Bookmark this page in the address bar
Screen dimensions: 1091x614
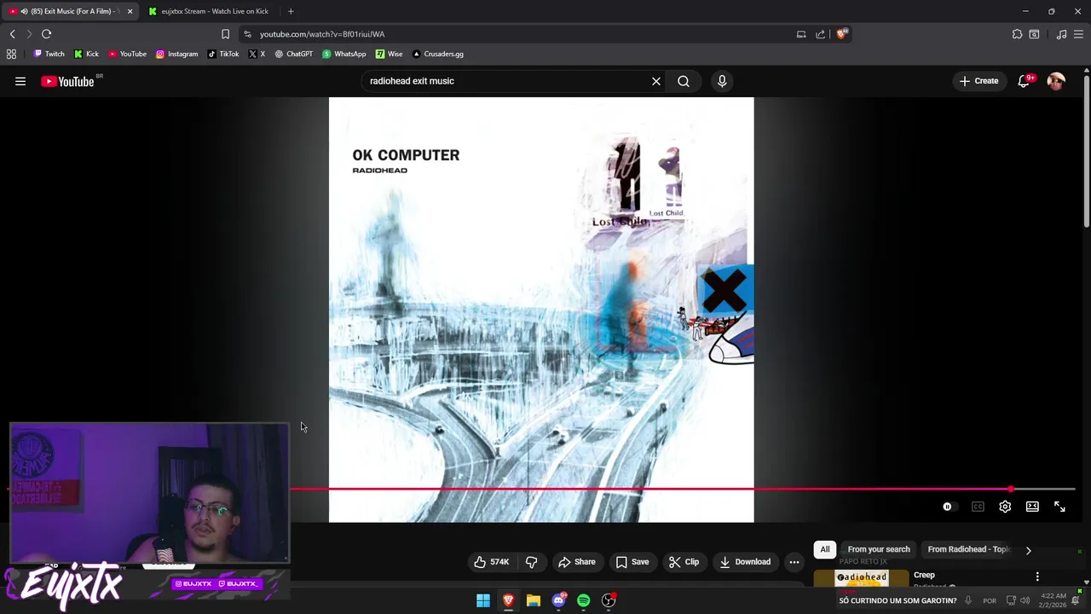click(x=225, y=34)
